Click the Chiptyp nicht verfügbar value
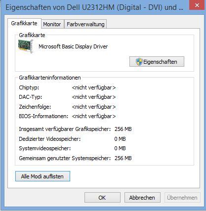This screenshot has height=211, width=206. click(x=94, y=87)
